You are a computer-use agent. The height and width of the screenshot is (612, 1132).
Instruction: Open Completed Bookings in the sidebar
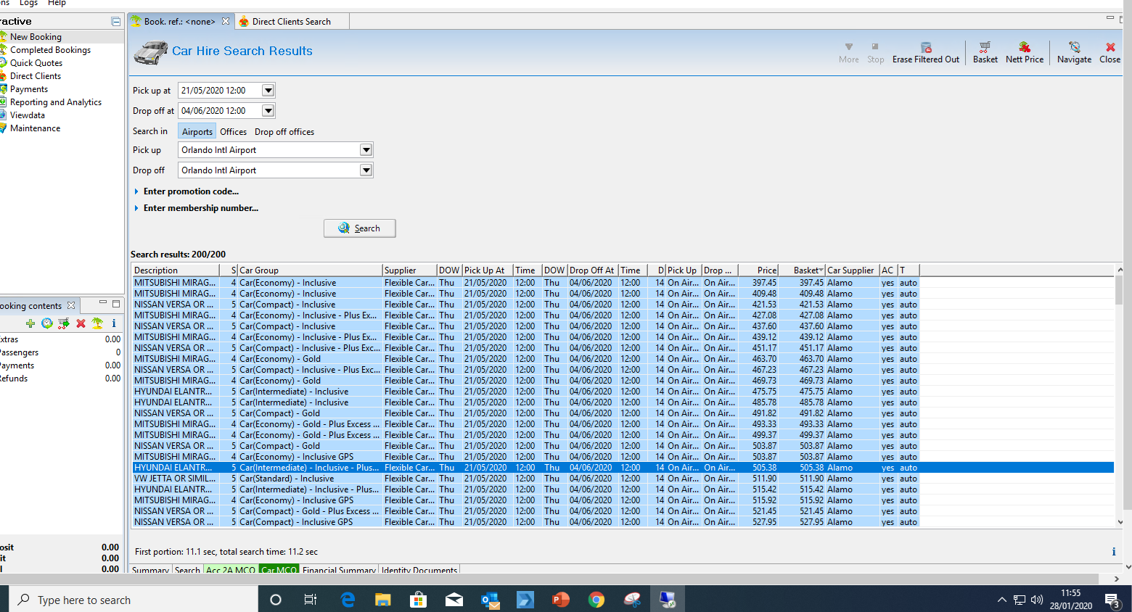(x=50, y=50)
